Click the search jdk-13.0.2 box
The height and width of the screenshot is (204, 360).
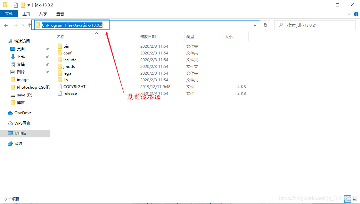point(315,25)
